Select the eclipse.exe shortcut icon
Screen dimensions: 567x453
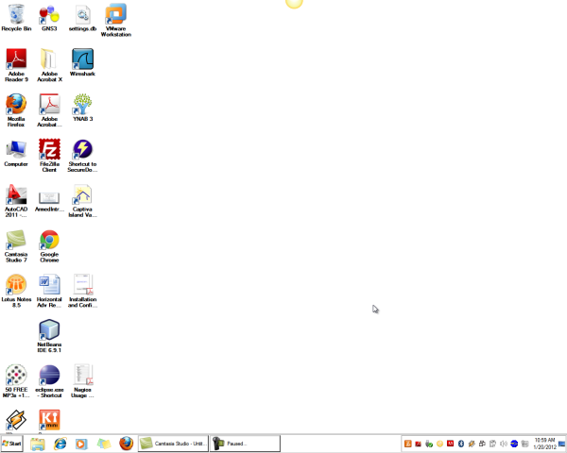point(49,375)
